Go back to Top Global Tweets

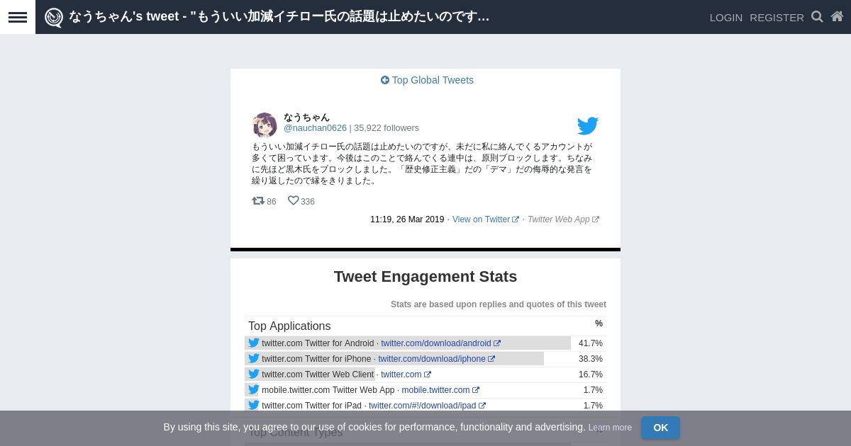(x=427, y=80)
